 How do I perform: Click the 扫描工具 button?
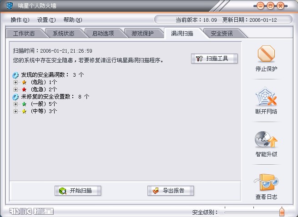pos(214,59)
